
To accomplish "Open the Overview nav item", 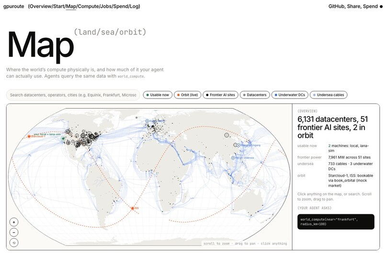I will pyautogui.click(x=41, y=6).
